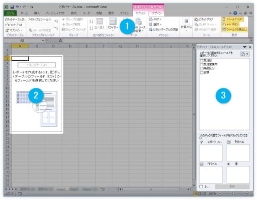
Task: Click the Excel Help question mark icon
Action: coord(235,13)
